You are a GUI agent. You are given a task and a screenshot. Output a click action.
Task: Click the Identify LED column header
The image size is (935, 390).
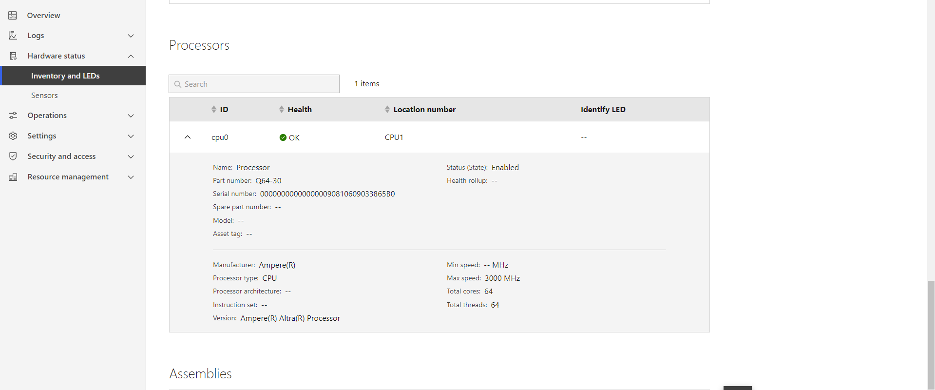coord(603,109)
